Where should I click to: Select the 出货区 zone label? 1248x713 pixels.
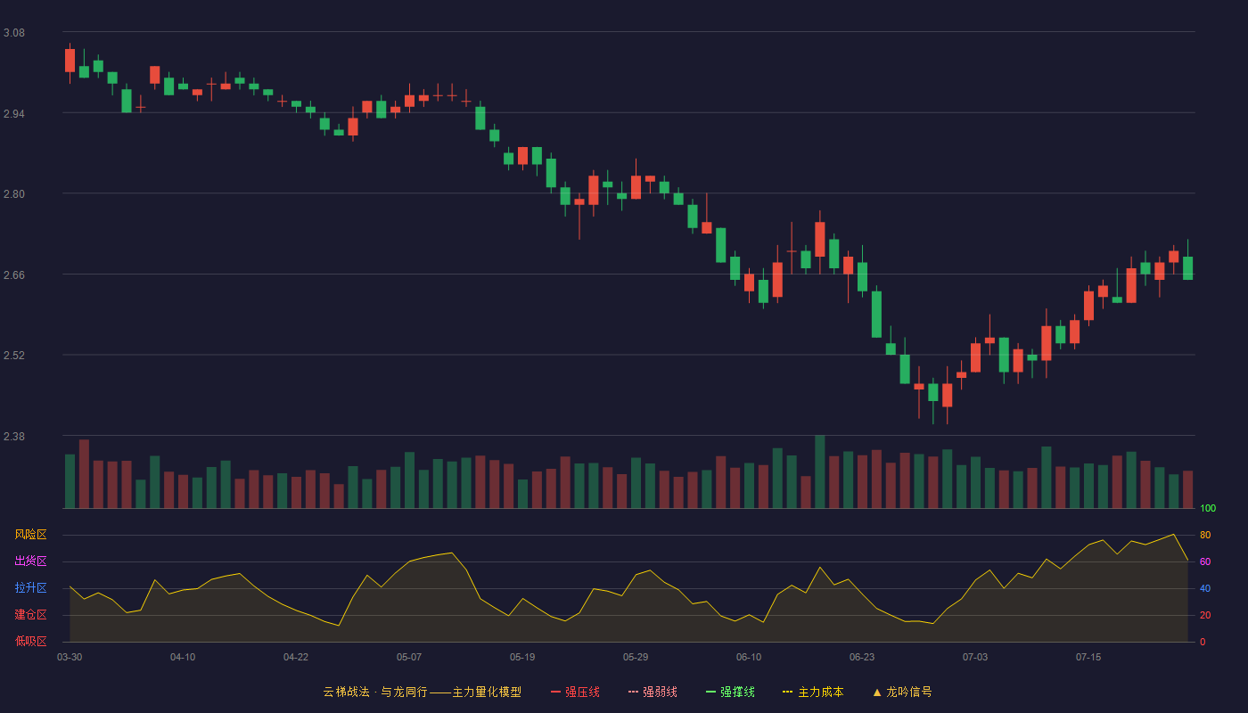click(30, 561)
